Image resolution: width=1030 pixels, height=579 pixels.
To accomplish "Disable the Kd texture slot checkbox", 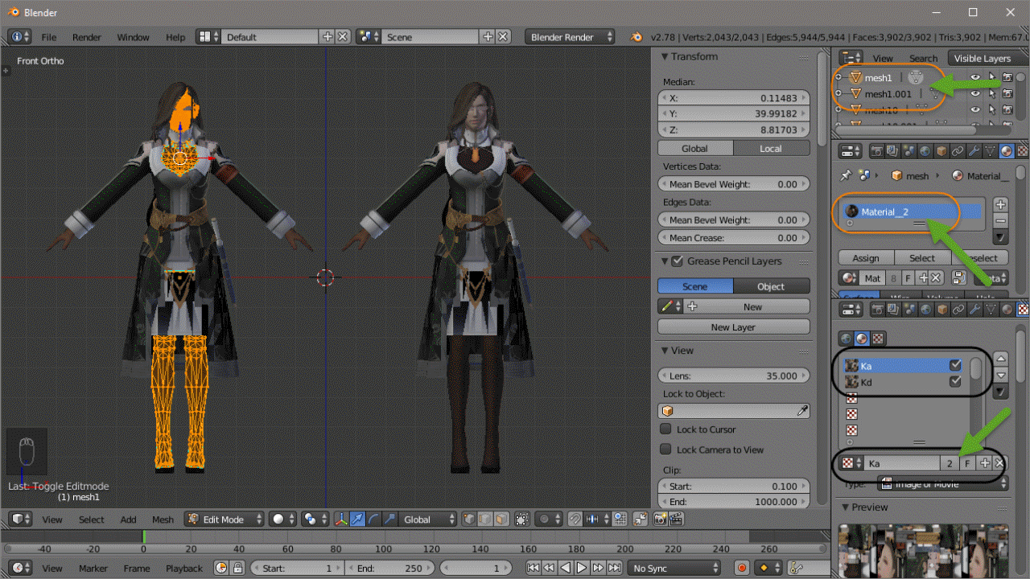I will (955, 382).
